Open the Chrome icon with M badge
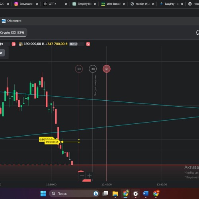 click(156, 193)
